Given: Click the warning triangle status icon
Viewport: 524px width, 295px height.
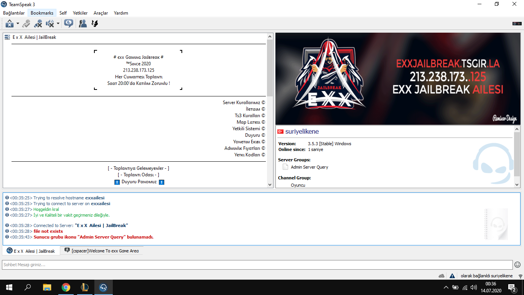Looking at the screenshot, I should [452, 276].
